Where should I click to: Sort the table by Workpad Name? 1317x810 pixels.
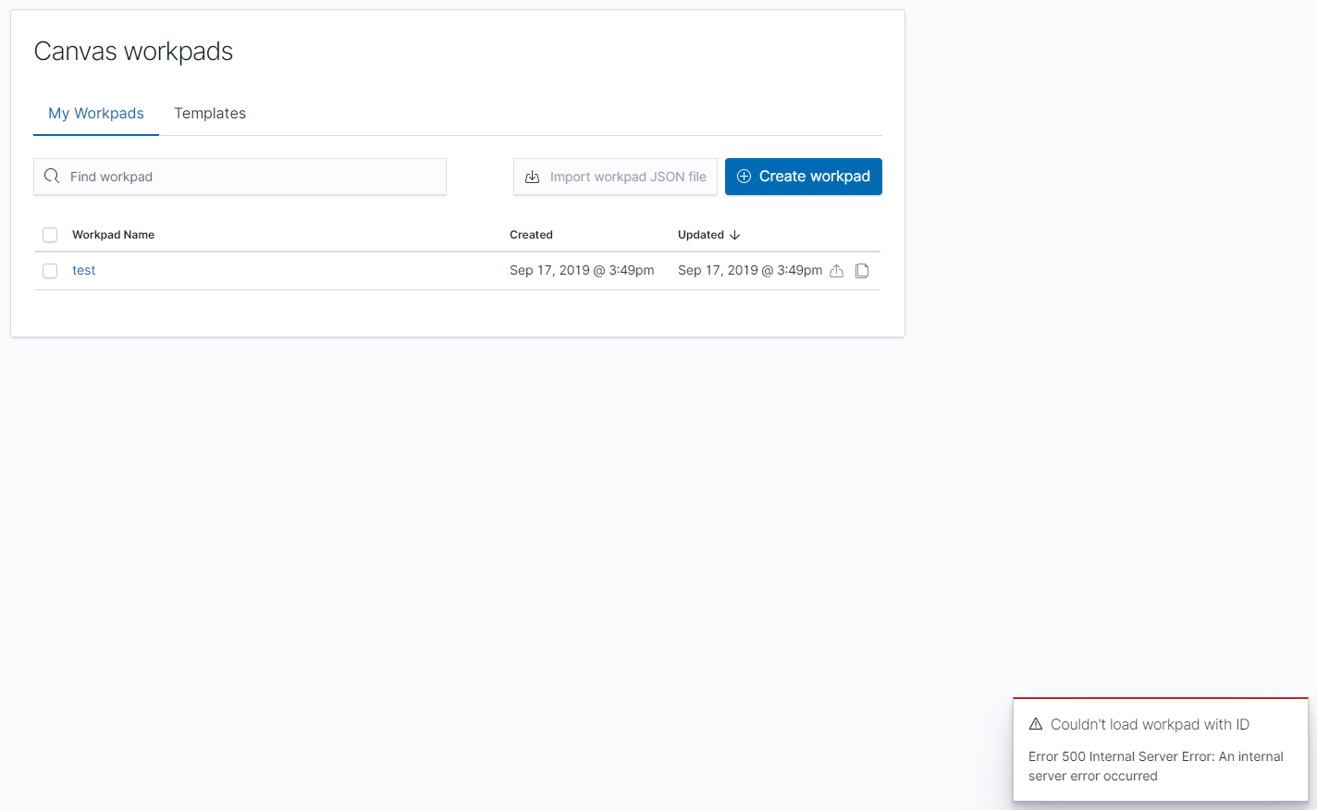pyautogui.click(x=113, y=234)
